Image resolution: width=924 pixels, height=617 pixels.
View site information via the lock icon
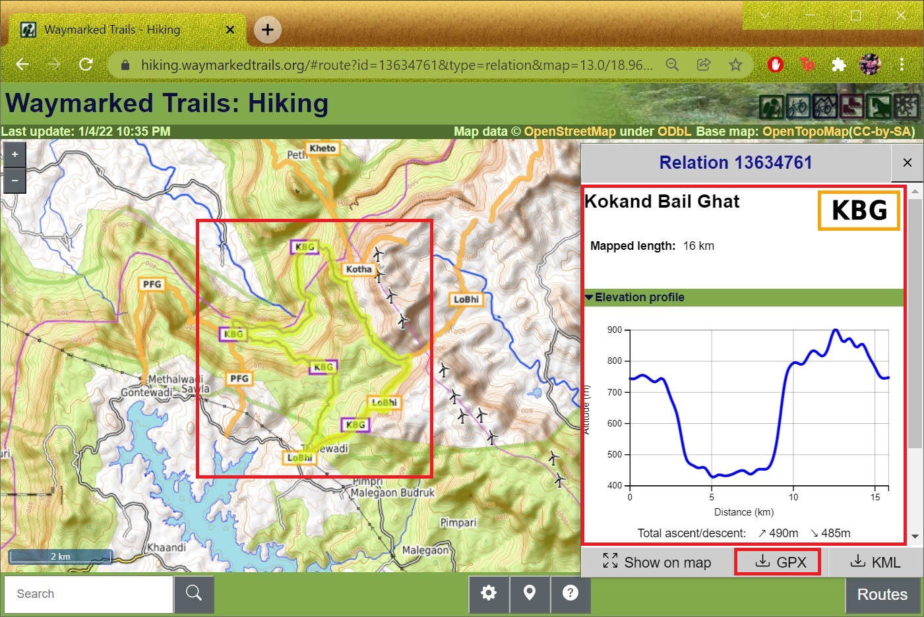pos(125,65)
